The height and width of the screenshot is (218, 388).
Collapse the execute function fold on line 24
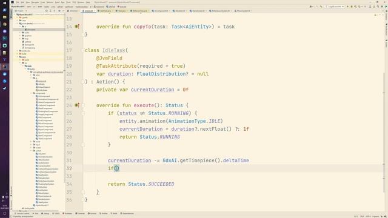point(83,105)
